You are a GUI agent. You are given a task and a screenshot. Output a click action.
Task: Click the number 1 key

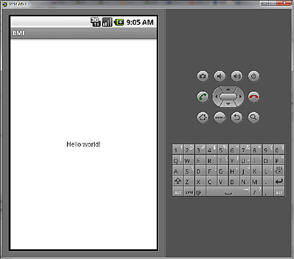click(x=178, y=149)
